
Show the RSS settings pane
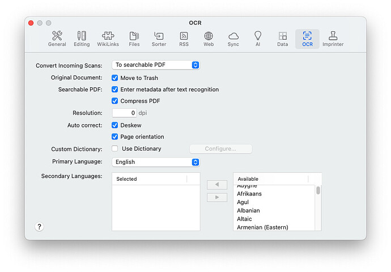pos(184,39)
